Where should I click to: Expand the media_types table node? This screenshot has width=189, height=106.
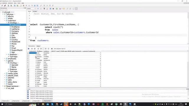(x=5, y=73)
